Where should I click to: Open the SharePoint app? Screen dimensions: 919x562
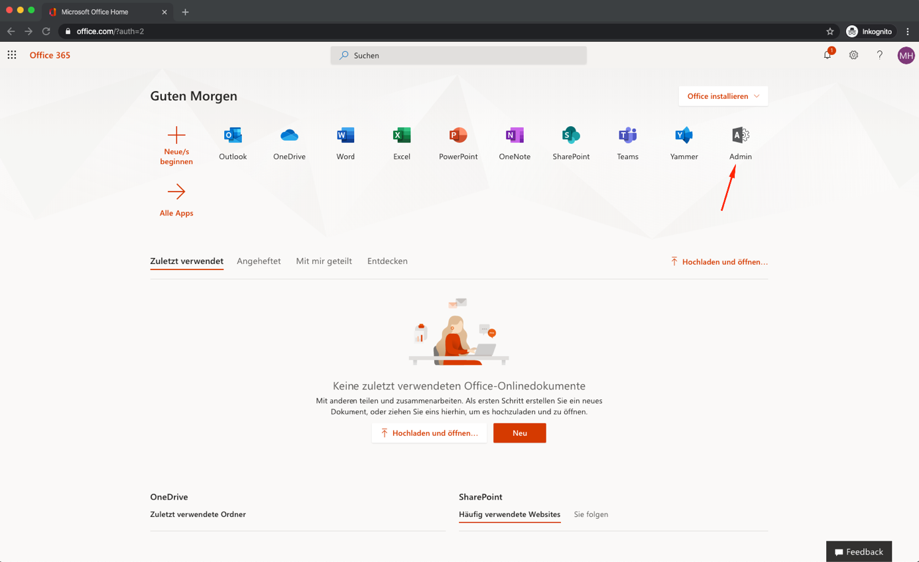point(571,143)
